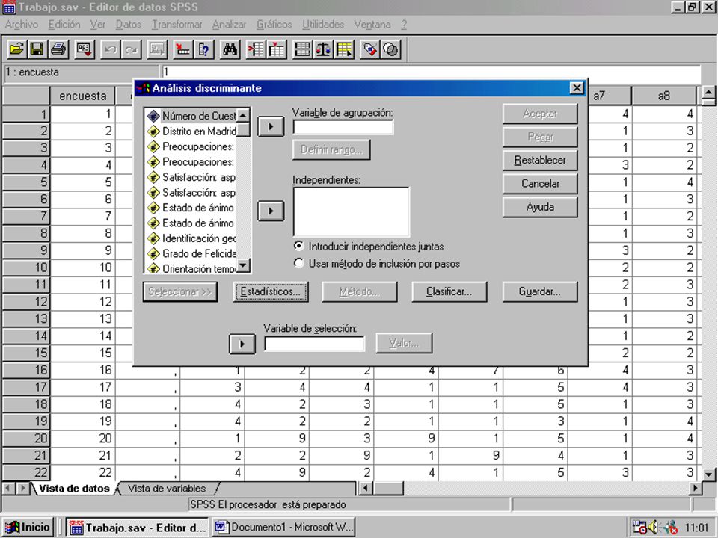The width and height of the screenshot is (718, 538).
Task: Select row header 22 in data editor
Action: point(26,472)
